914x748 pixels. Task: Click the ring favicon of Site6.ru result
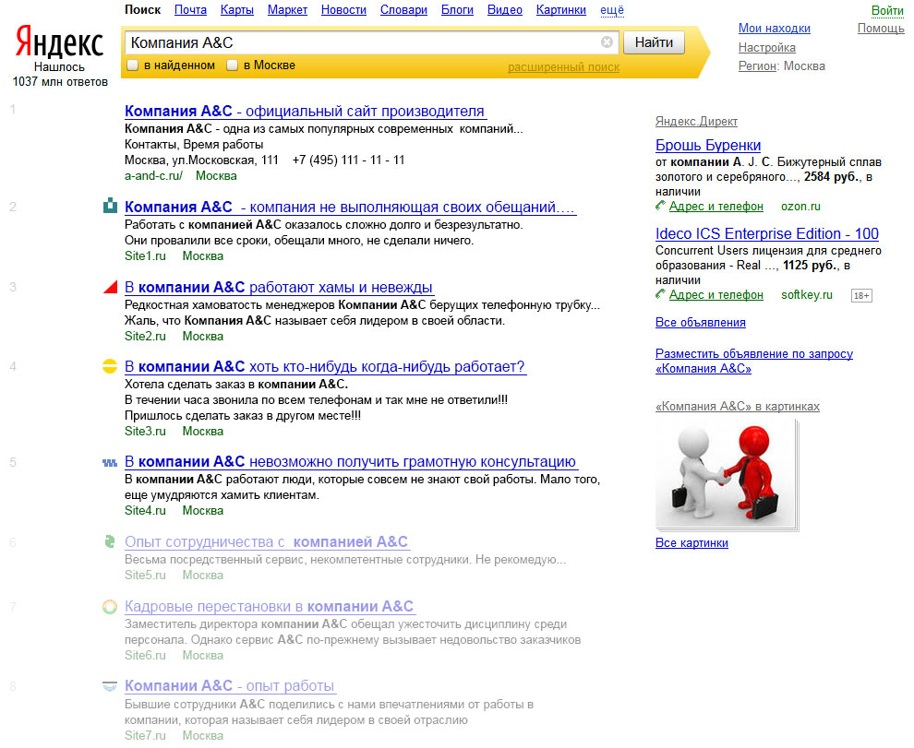point(110,607)
